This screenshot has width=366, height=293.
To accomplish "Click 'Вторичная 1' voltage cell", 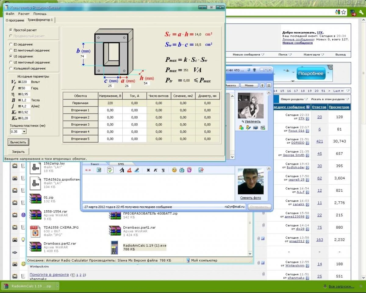I will pos(110,110).
